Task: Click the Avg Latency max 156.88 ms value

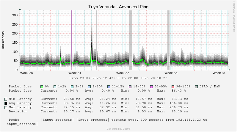Action: coord(179,103)
